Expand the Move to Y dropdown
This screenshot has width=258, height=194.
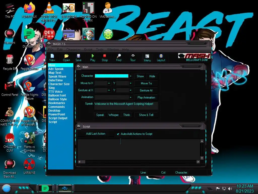pos(131,83)
